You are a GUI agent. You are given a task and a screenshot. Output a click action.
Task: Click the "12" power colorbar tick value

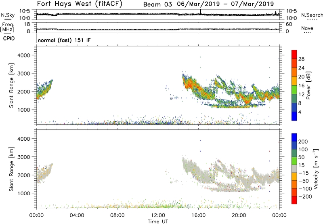[x=301, y=95]
